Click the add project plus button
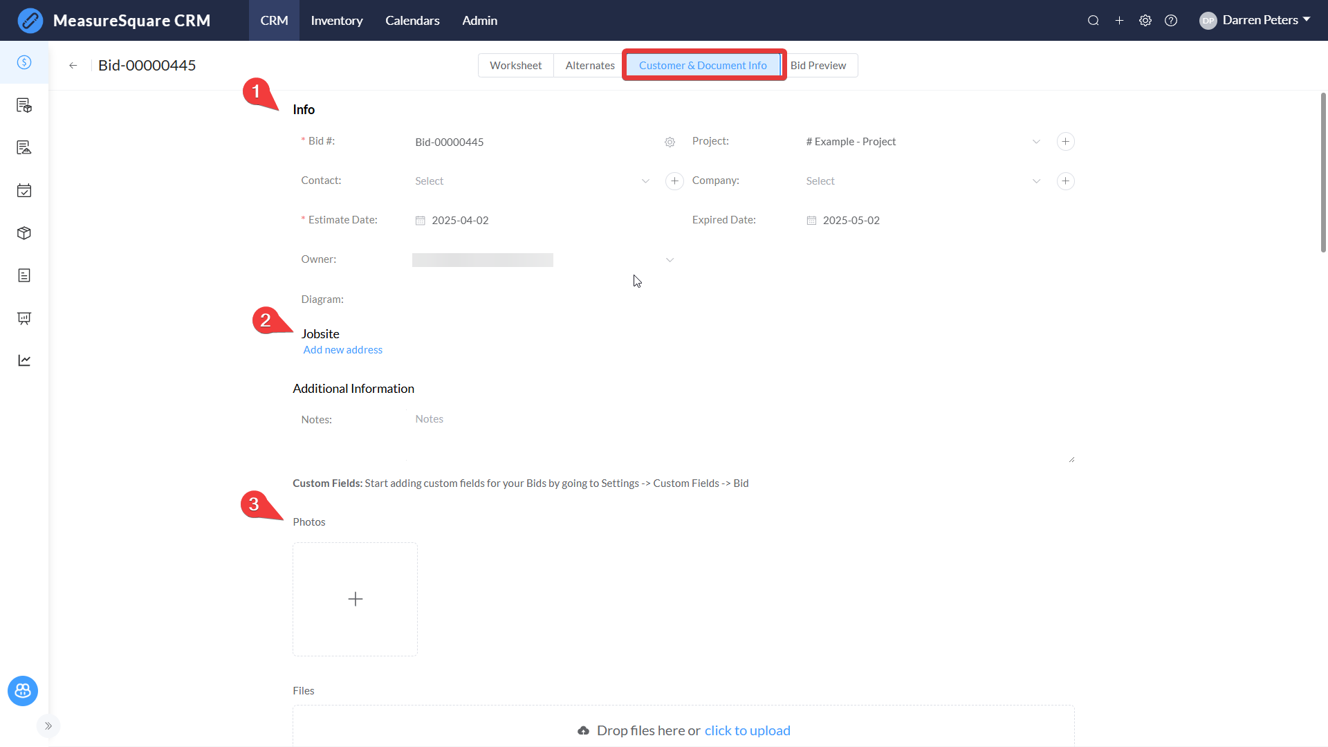 click(1065, 142)
